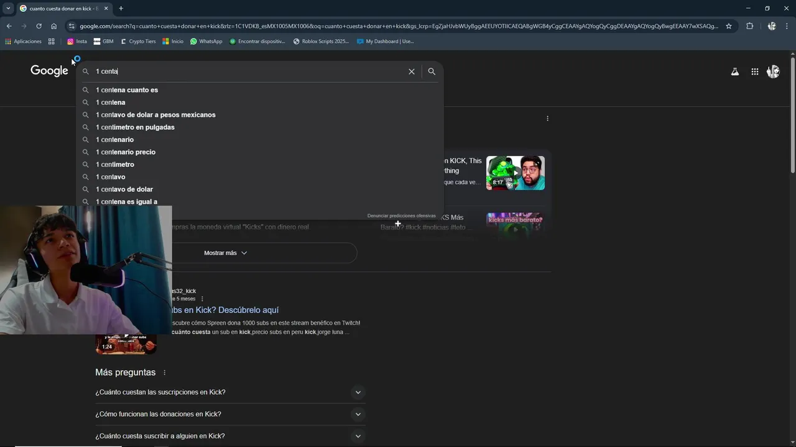Select the suggestion that reads just '1 centimetro'
This screenshot has height=447, width=796.
tap(260, 165)
